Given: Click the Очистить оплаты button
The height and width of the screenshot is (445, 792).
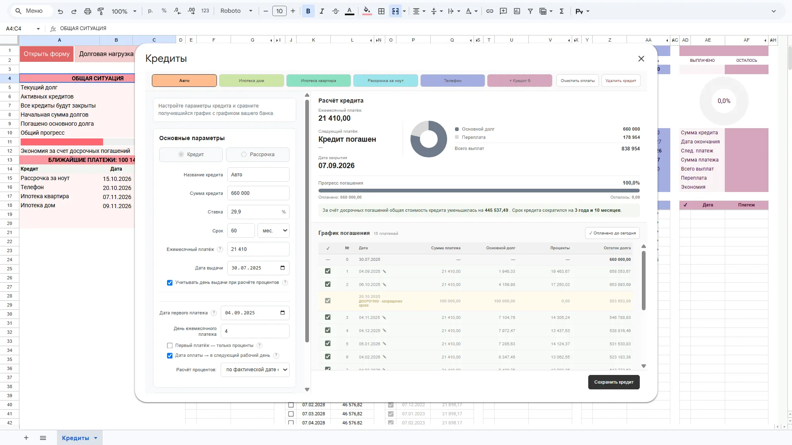Looking at the screenshot, I should click(577, 81).
